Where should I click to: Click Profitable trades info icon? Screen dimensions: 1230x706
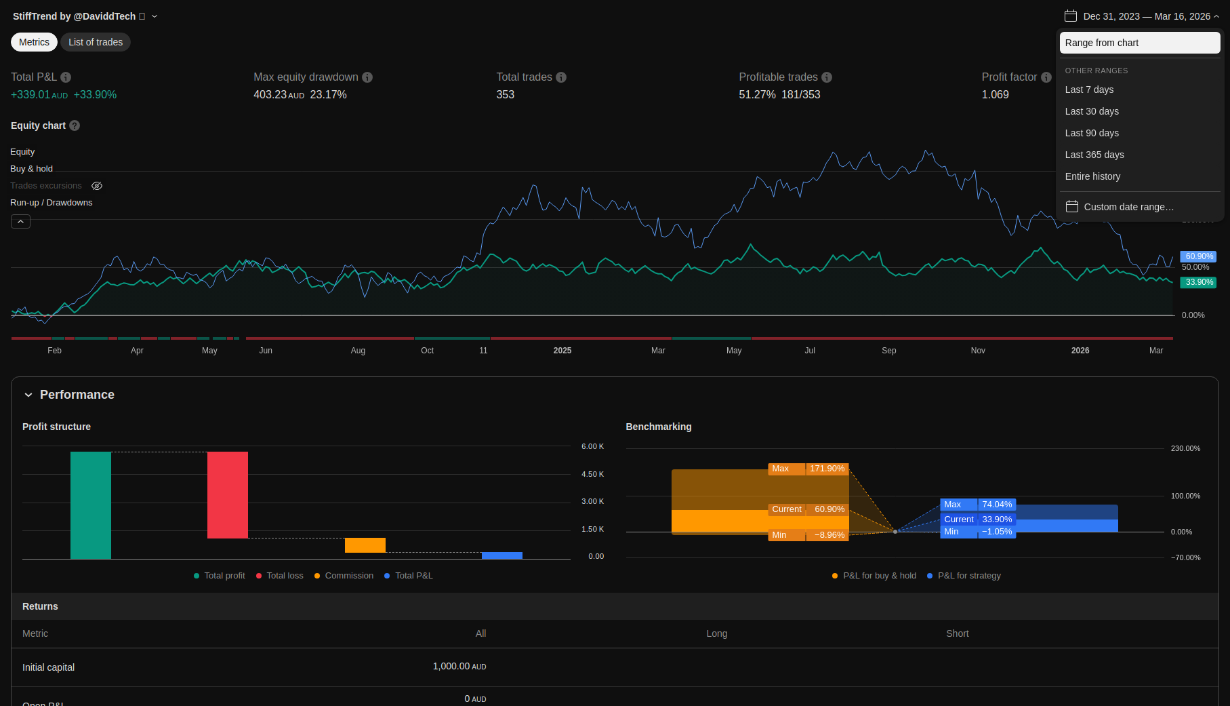click(827, 77)
